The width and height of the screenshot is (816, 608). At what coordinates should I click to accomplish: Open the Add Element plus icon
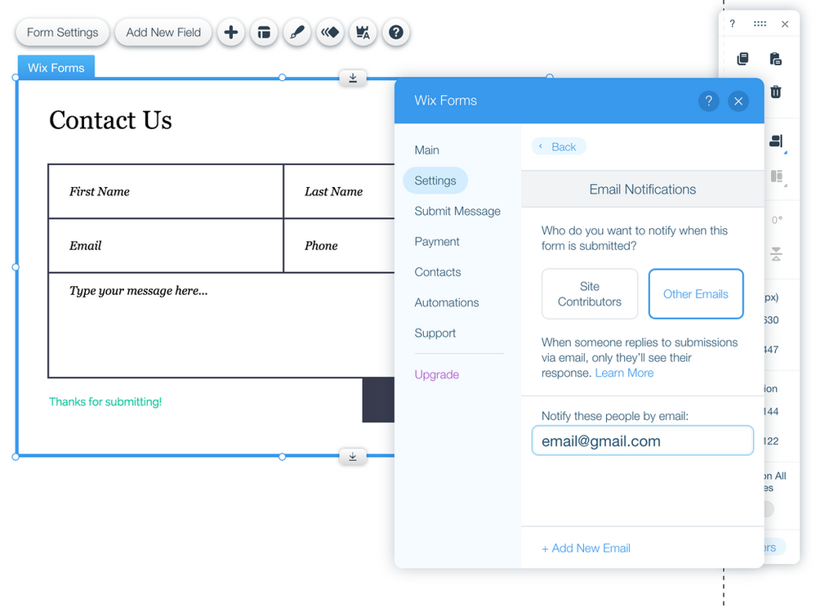(x=230, y=33)
